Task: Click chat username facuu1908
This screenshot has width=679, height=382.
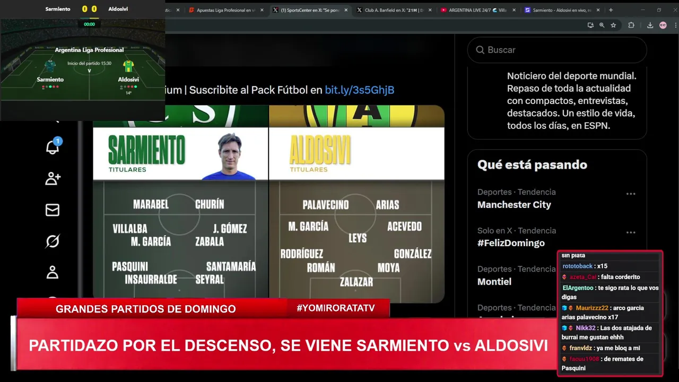Action: click(x=584, y=359)
